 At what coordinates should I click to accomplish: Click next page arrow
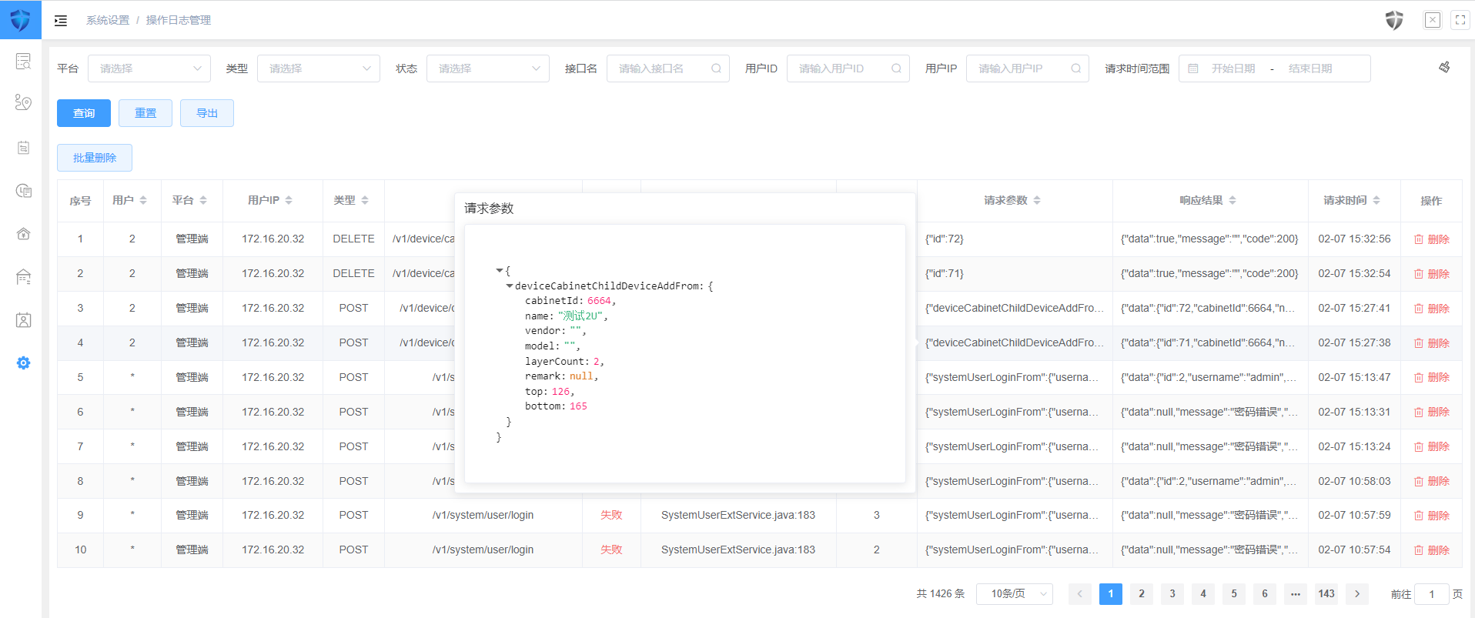[1357, 593]
